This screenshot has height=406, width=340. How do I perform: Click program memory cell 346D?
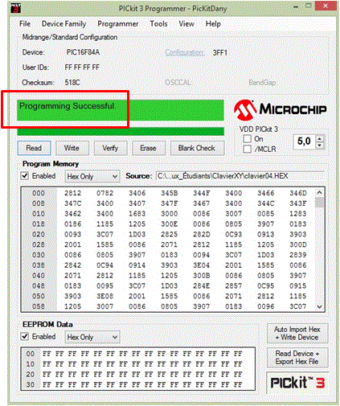(x=298, y=193)
